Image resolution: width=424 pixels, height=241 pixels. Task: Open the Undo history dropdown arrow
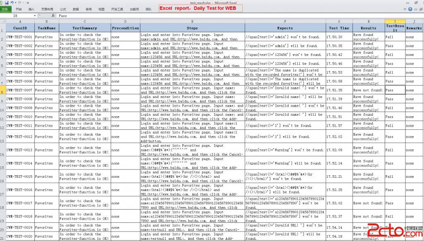[15, 3]
